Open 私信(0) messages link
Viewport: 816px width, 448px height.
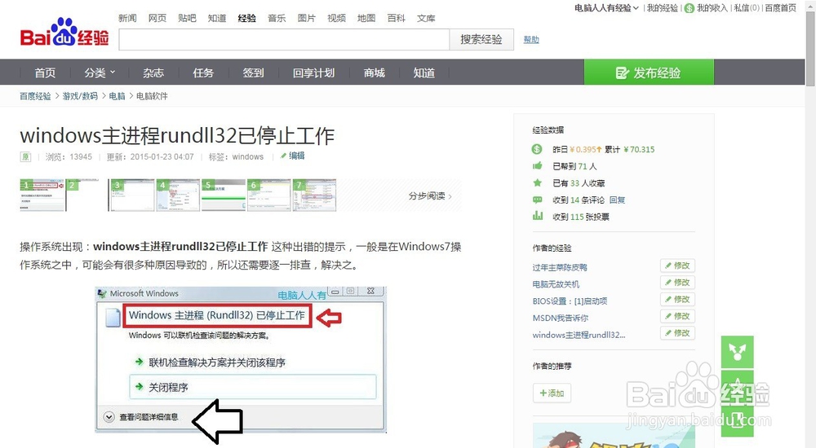click(x=747, y=8)
